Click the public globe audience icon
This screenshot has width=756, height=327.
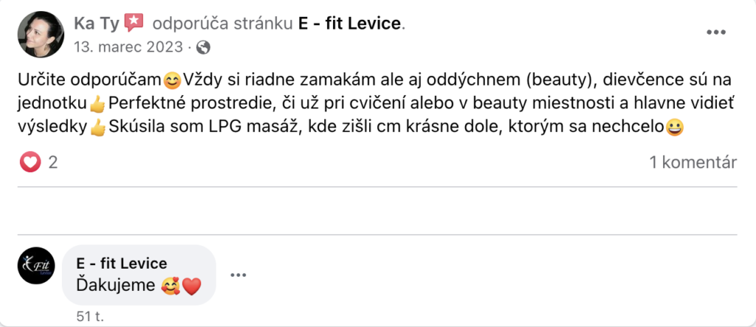tap(203, 47)
